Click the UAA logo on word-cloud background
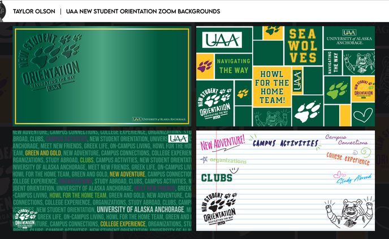389x239 pixels. 178,139
